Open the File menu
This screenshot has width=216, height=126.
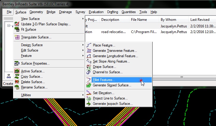(x=9, y=12)
